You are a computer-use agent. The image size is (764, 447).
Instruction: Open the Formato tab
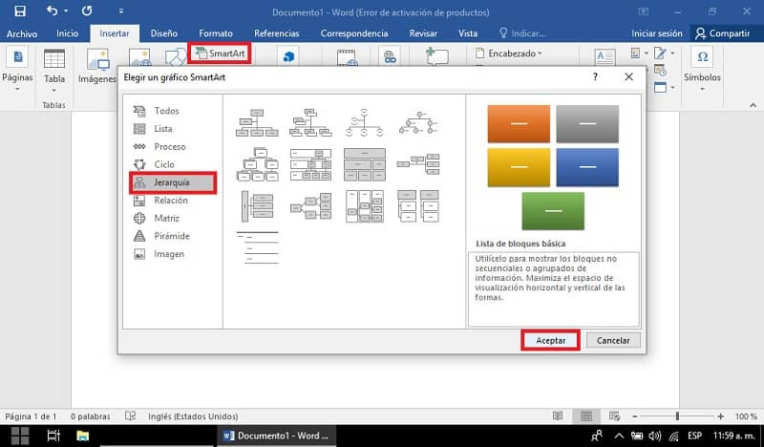click(216, 33)
